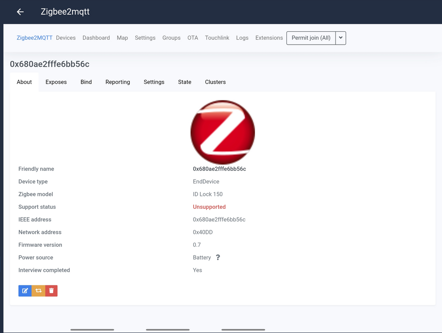Open the Zigbee2MQTT home link

[x=34, y=38]
